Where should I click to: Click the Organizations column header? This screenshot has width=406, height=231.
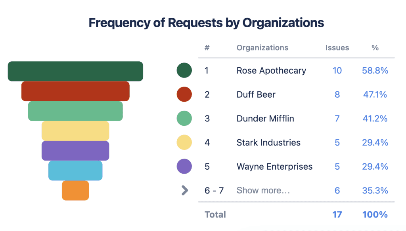[262, 48]
